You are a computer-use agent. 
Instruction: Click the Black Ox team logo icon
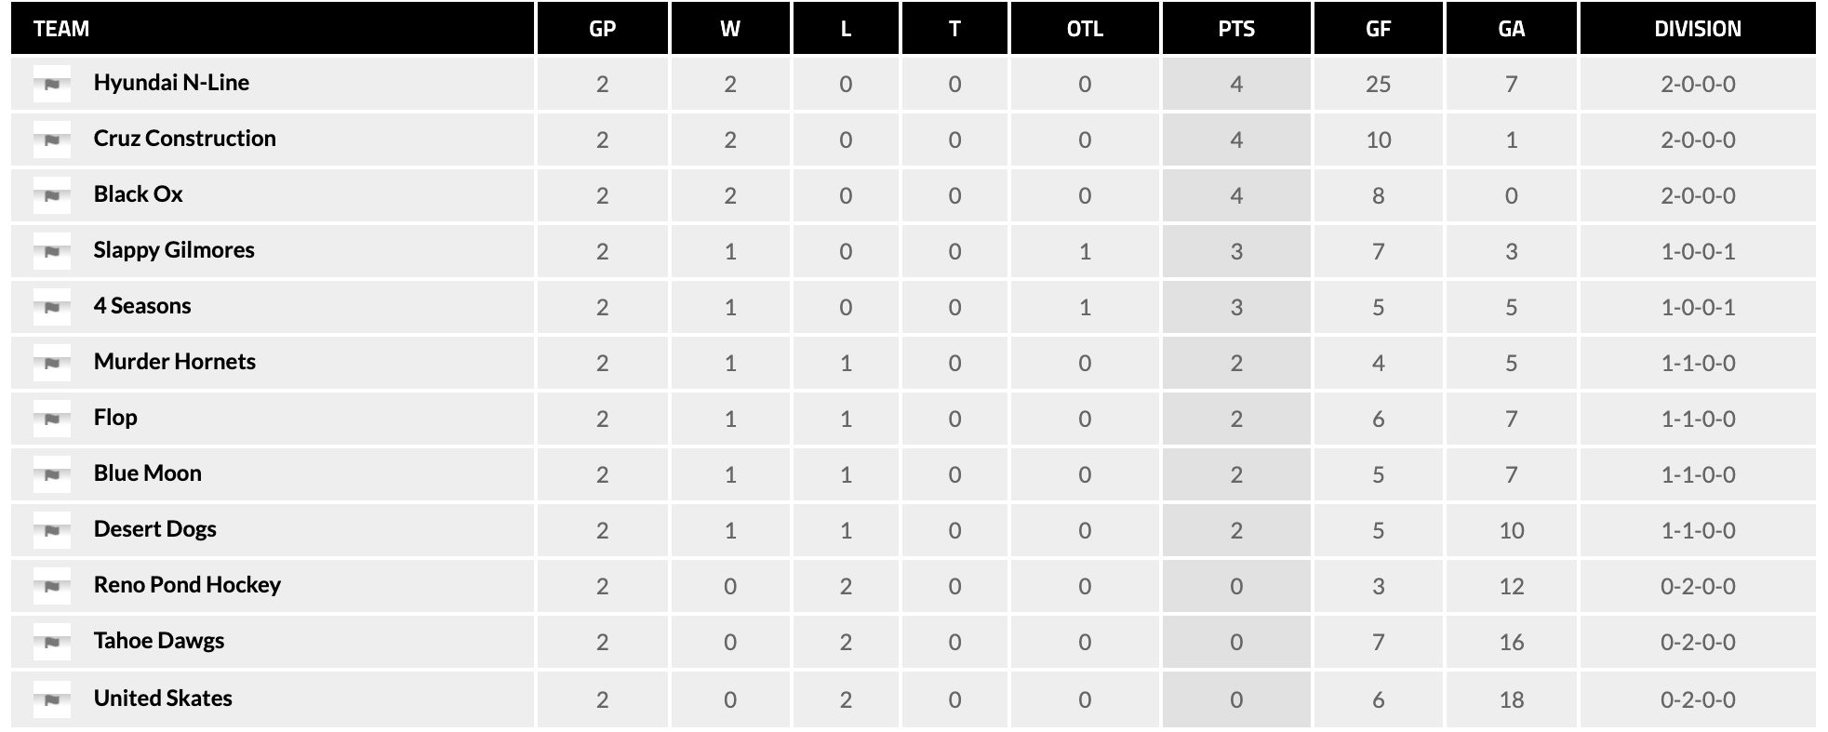coord(52,195)
